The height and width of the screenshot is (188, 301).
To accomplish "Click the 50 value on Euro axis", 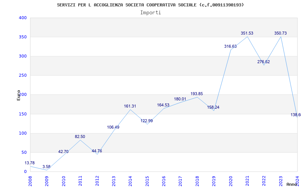I will pyautogui.click(x=24, y=153).
